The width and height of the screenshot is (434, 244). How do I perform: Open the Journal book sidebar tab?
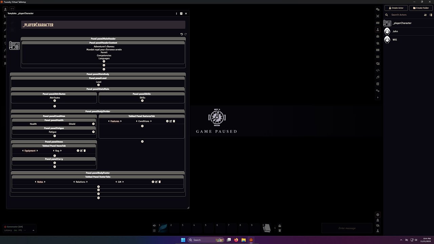coord(378,50)
